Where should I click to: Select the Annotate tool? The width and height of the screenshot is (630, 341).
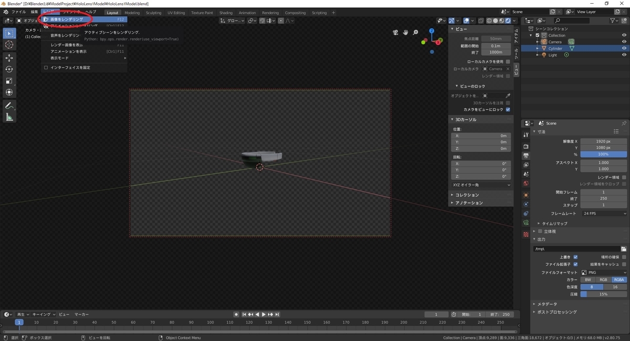tap(9, 106)
